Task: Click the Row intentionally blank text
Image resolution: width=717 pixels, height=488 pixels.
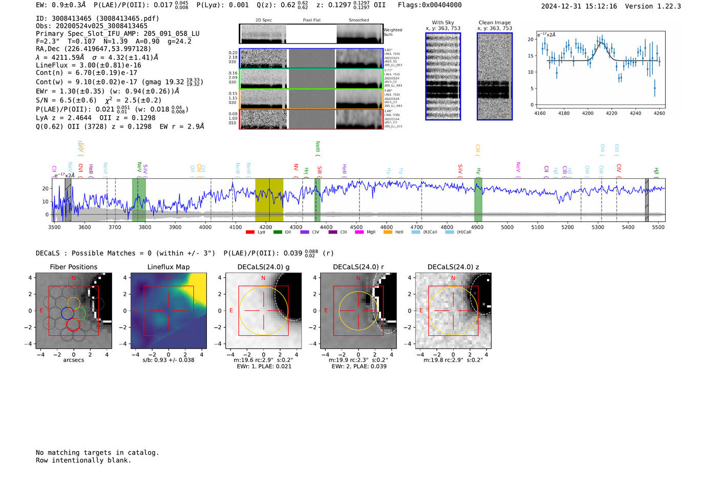Action: point(83,460)
